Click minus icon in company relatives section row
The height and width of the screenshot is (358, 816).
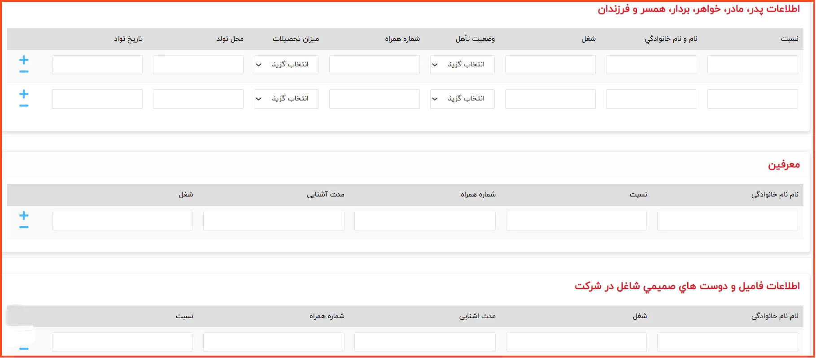(x=24, y=349)
